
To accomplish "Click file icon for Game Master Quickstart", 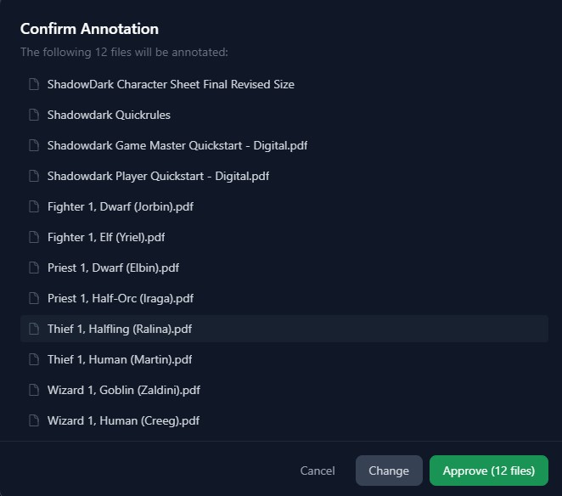I will tap(34, 145).
